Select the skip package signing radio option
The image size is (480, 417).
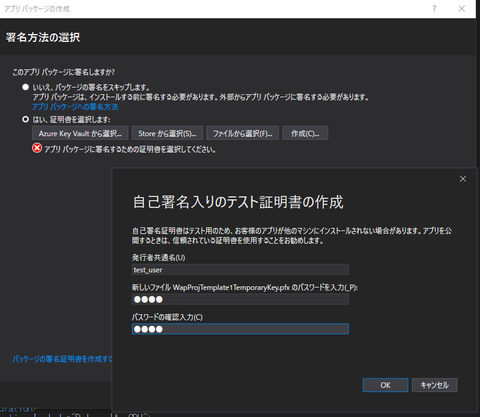pos(26,88)
